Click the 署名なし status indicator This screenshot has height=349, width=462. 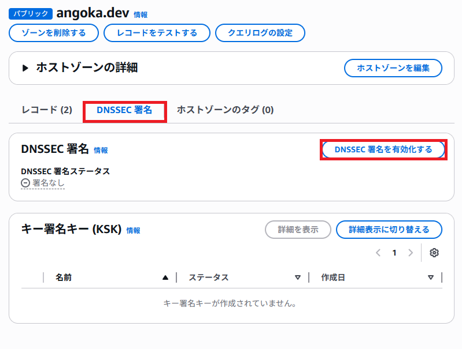(43, 183)
